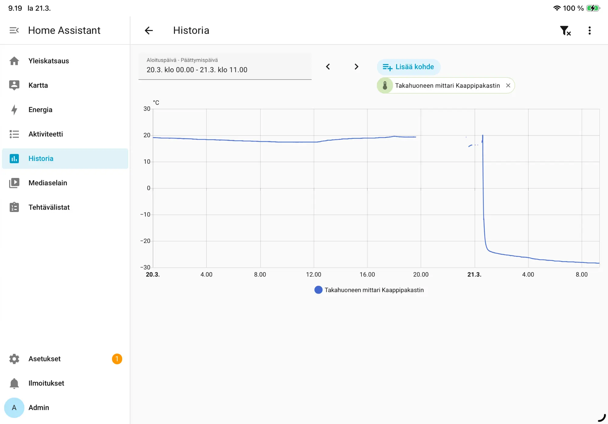Screen dimensions: 608x424
Task: Open the three-dot overflow menu
Action: coord(589,30)
